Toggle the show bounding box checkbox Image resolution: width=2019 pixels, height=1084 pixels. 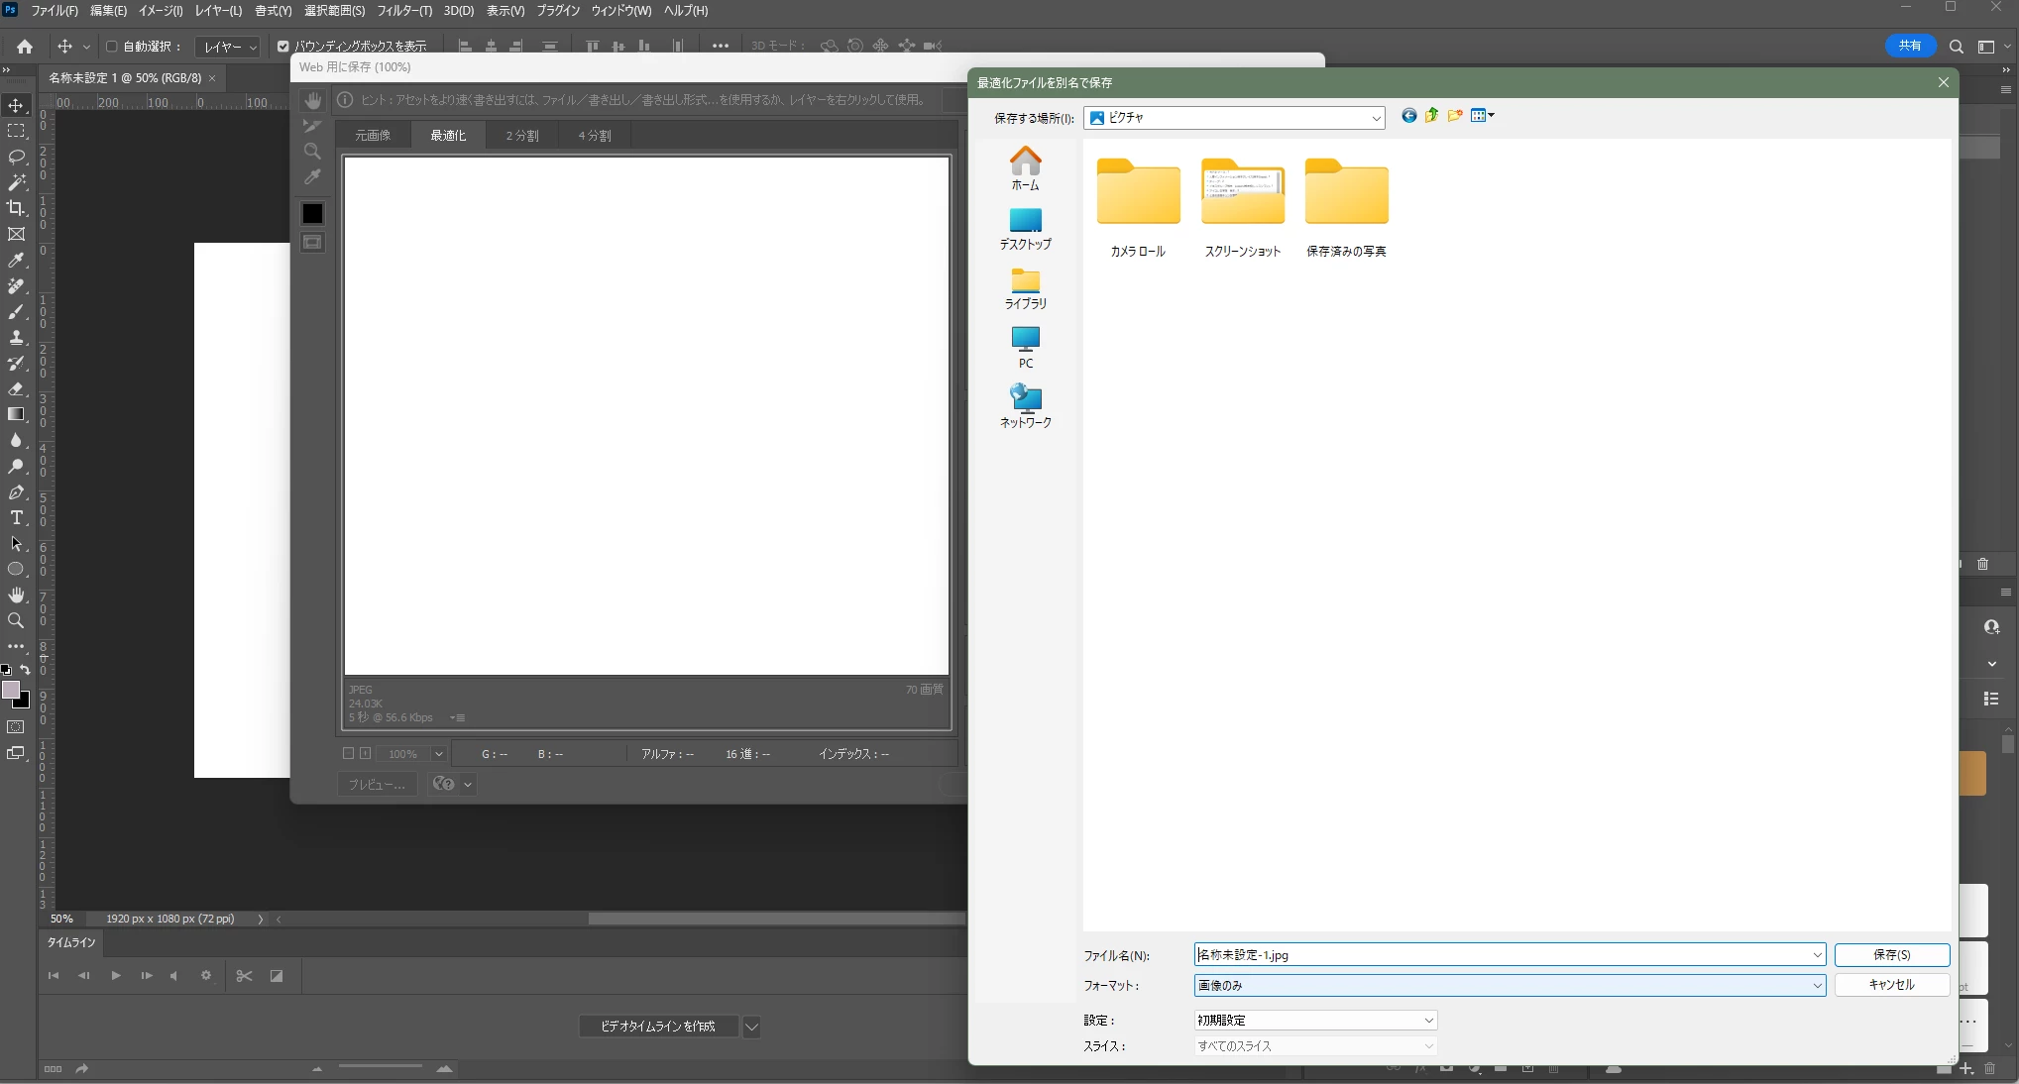(283, 47)
